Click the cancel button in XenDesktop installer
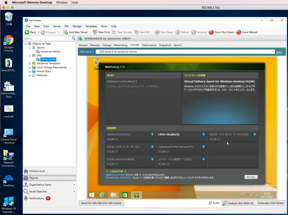The width and height of the screenshot is (288, 215). click(x=251, y=177)
